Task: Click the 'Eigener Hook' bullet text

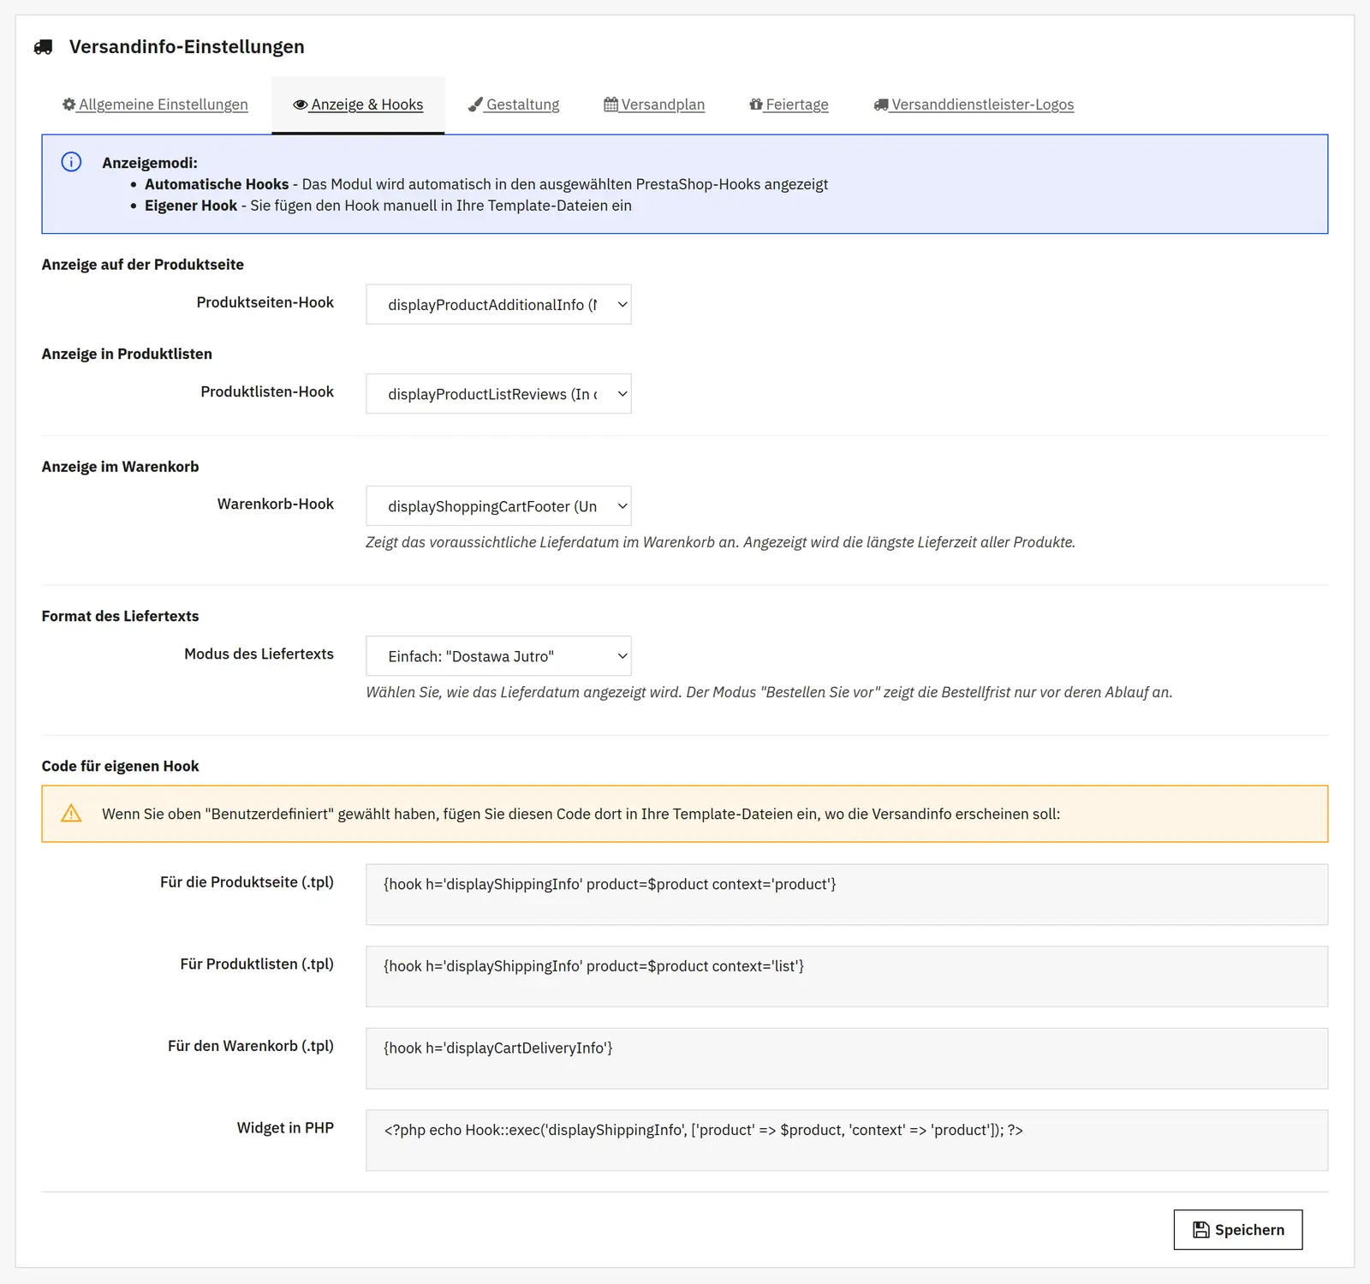Action: tap(191, 206)
